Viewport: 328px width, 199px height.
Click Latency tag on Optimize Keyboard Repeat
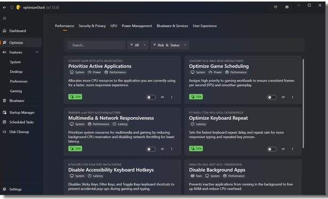198,124
